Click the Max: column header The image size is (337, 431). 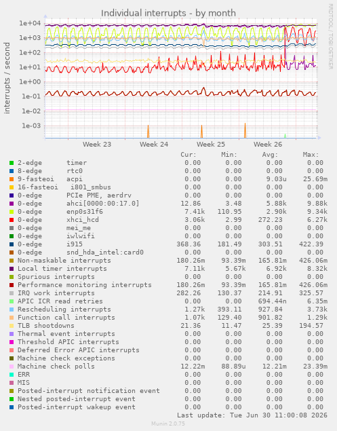tap(311, 155)
